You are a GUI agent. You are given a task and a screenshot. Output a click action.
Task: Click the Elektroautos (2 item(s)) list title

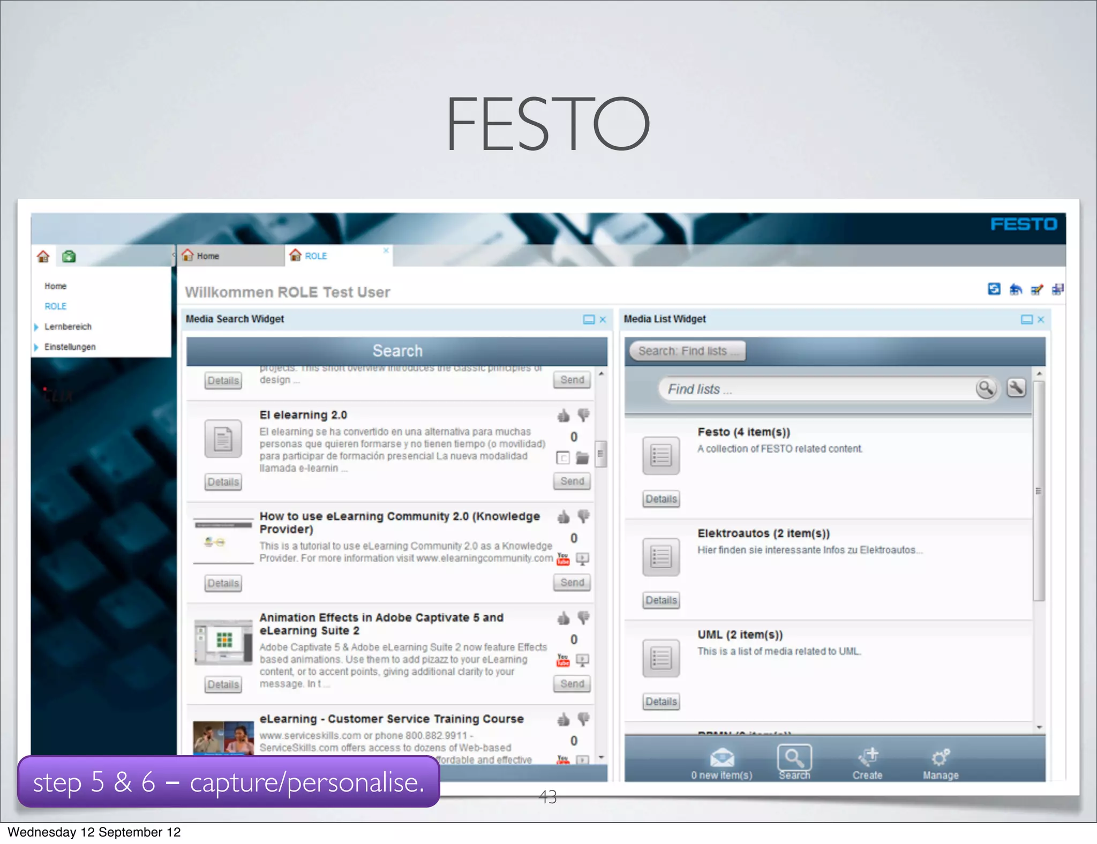(x=763, y=533)
